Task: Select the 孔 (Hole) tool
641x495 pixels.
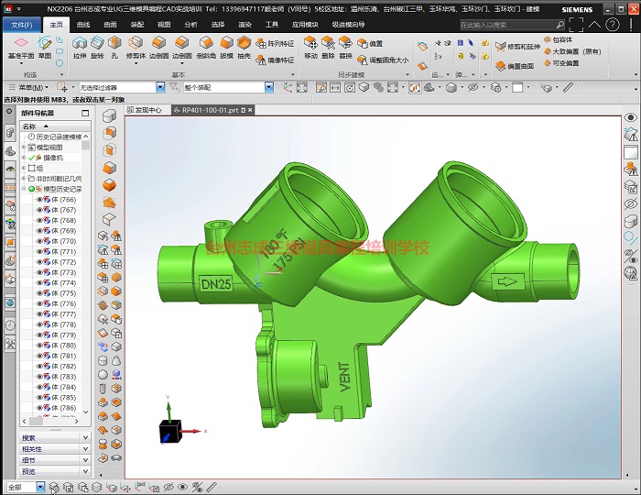Action: [114, 47]
